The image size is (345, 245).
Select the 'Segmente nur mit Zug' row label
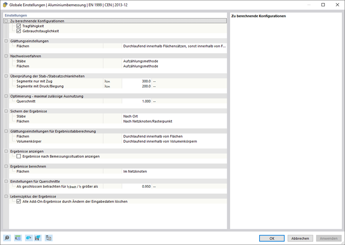click(34, 81)
